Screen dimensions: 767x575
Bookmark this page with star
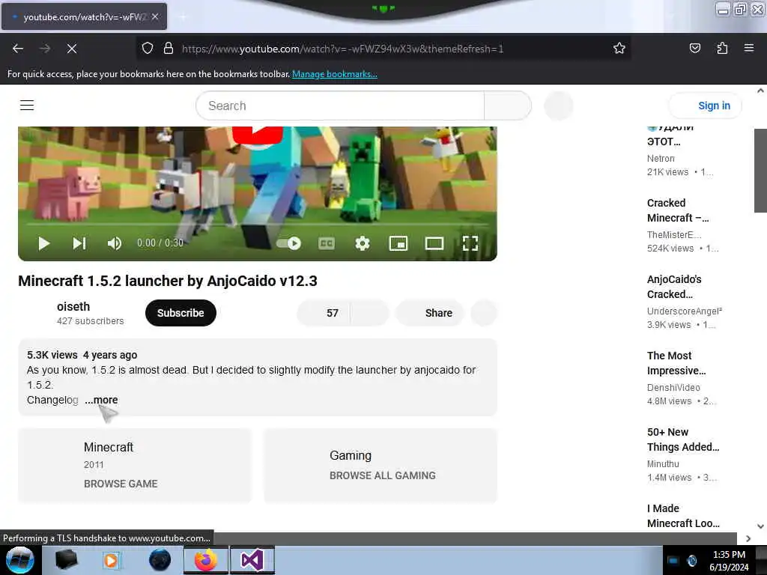click(619, 48)
